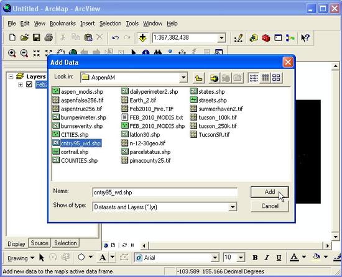Toggle the Feb layer visibility checkbox
The height and width of the screenshot is (277, 342).
(x=29, y=84)
